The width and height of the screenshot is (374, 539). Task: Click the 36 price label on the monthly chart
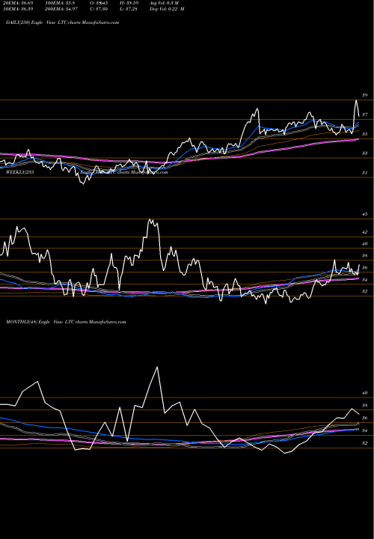365,418
